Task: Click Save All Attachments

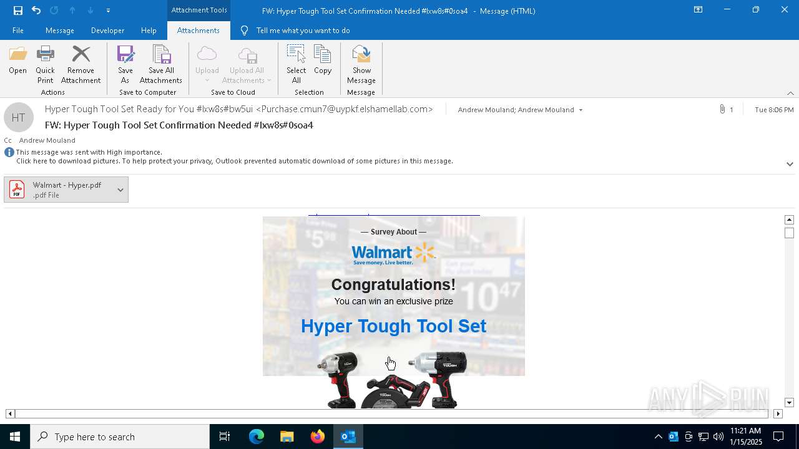Action: 161,65
